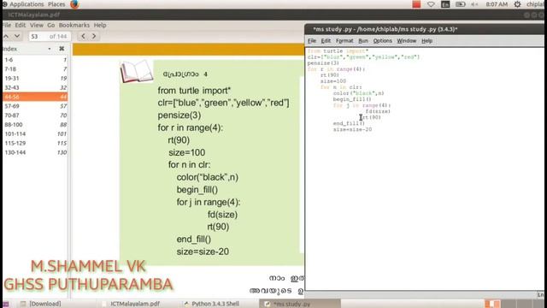Select highlighted index entry 44-56
The width and height of the screenshot is (547, 308).
pos(35,97)
